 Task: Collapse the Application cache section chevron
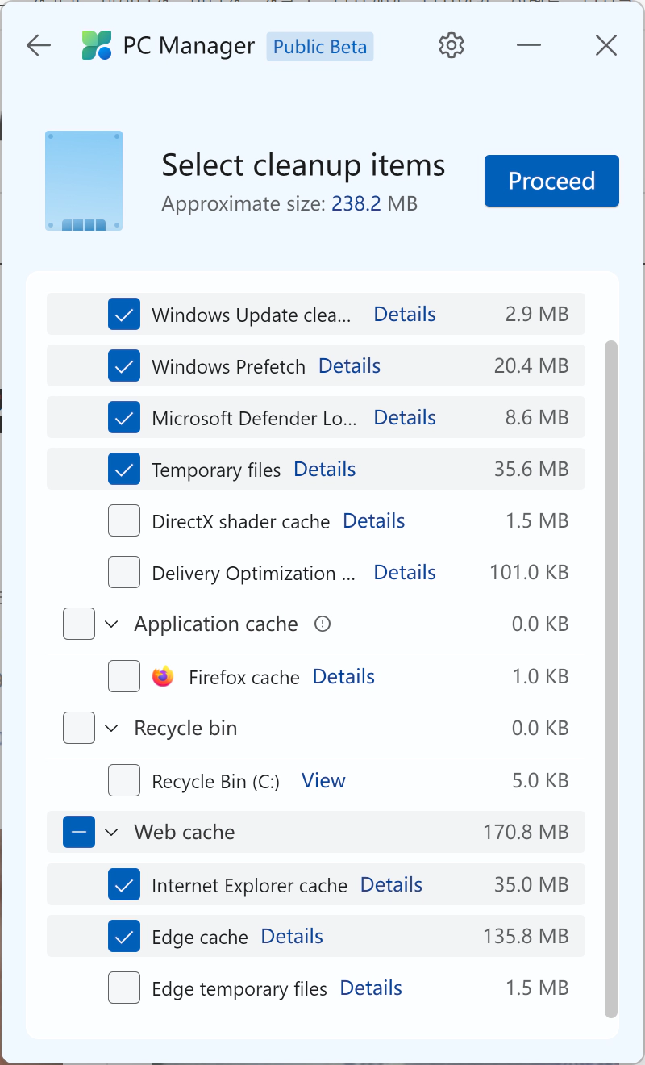(x=111, y=624)
